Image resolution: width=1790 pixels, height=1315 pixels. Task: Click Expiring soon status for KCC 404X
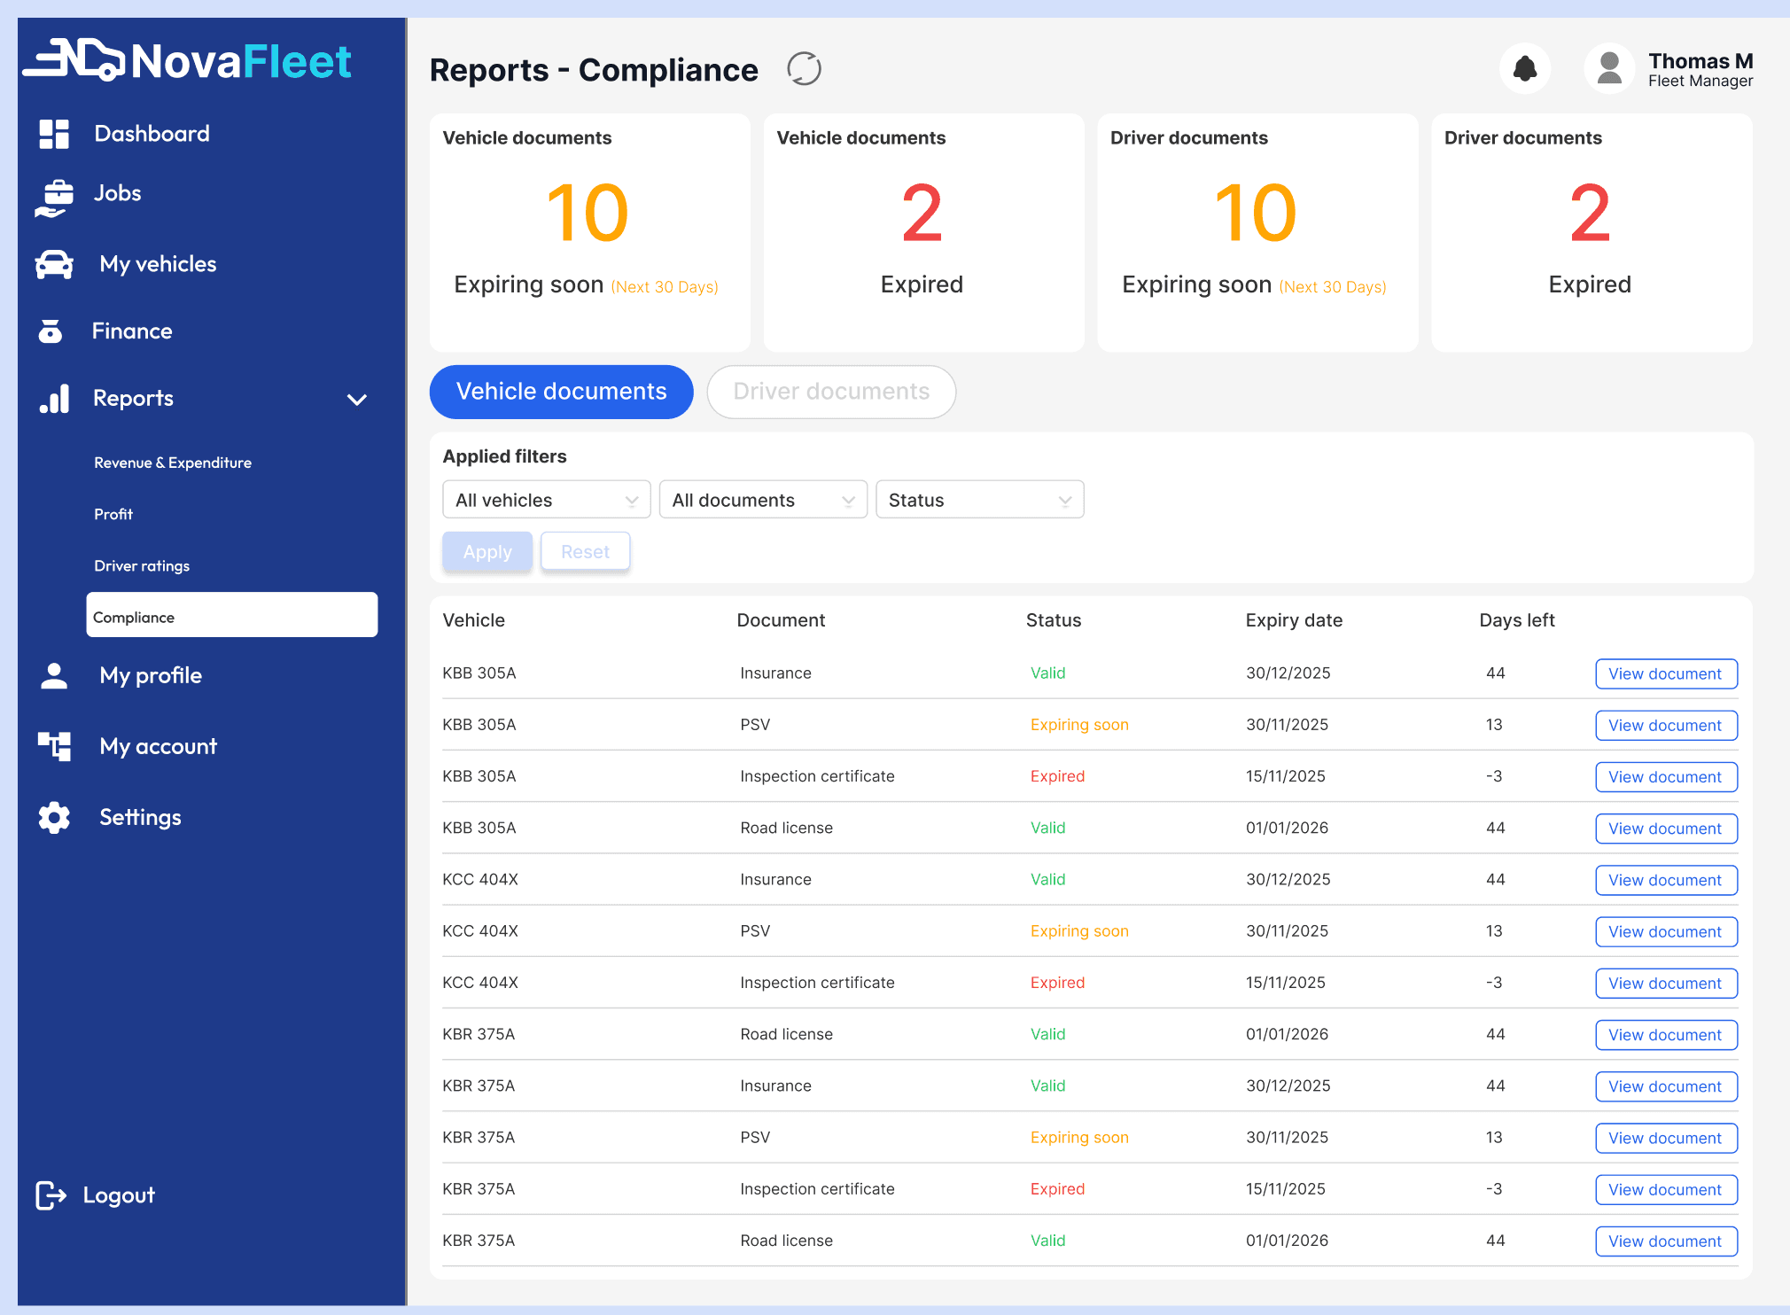pos(1079,931)
